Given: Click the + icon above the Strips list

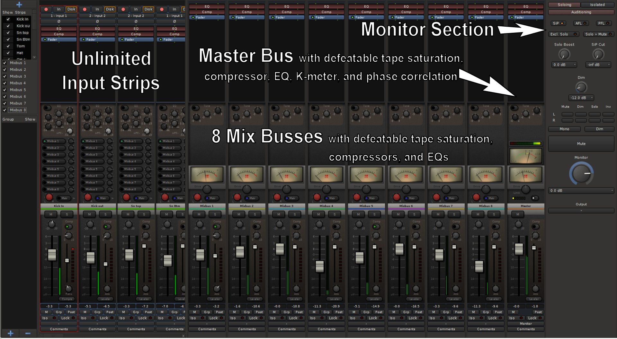Looking at the screenshot, I should coord(19,4).
